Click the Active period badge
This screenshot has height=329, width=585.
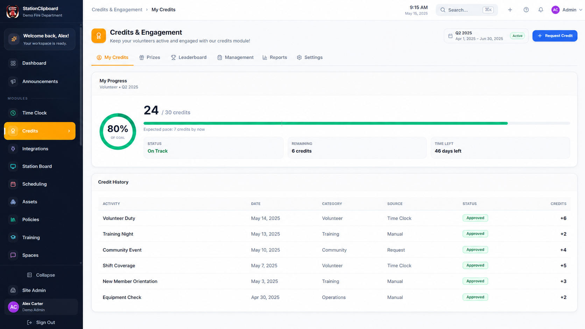tap(517, 36)
